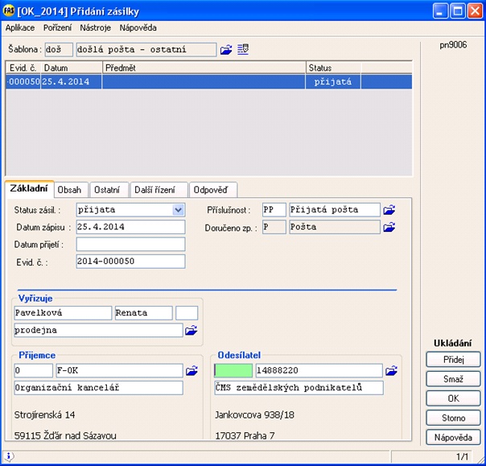Open the Pořízení menu
The width and height of the screenshot is (486, 466).
click(x=57, y=28)
